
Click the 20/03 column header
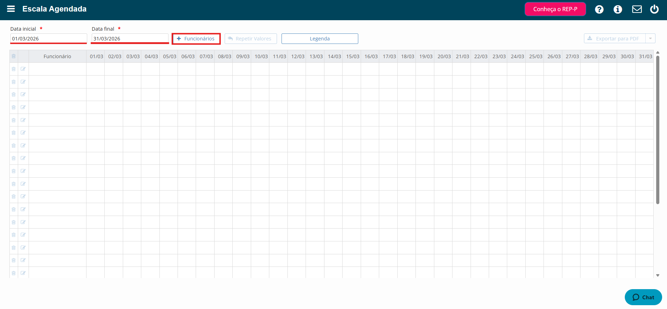pos(444,56)
